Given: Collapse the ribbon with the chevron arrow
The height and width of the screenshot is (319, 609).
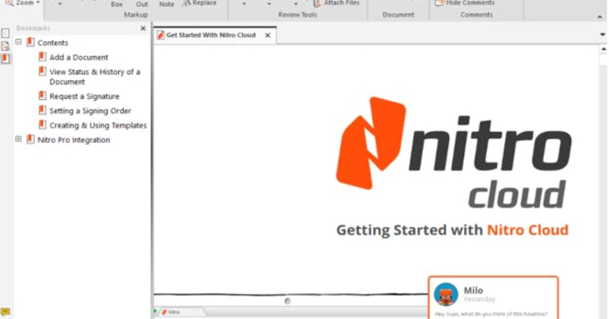Looking at the screenshot, I should coord(600,17).
